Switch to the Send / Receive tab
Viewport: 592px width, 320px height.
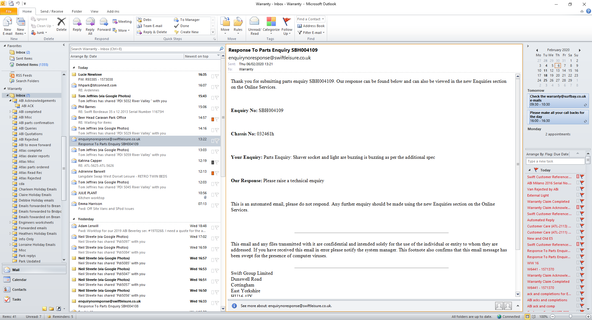pyautogui.click(x=52, y=11)
